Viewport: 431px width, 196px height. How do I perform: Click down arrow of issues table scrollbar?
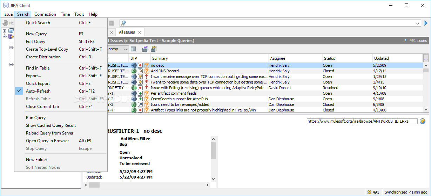click(426, 110)
